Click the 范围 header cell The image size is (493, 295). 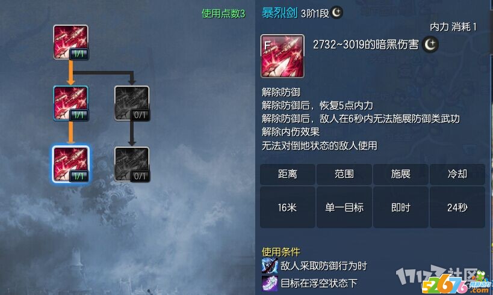coord(344,174)
